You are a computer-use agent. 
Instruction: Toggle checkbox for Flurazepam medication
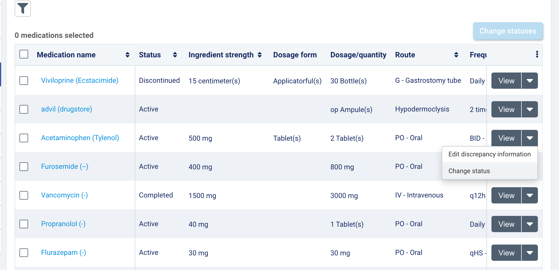(x=24, y=253)
